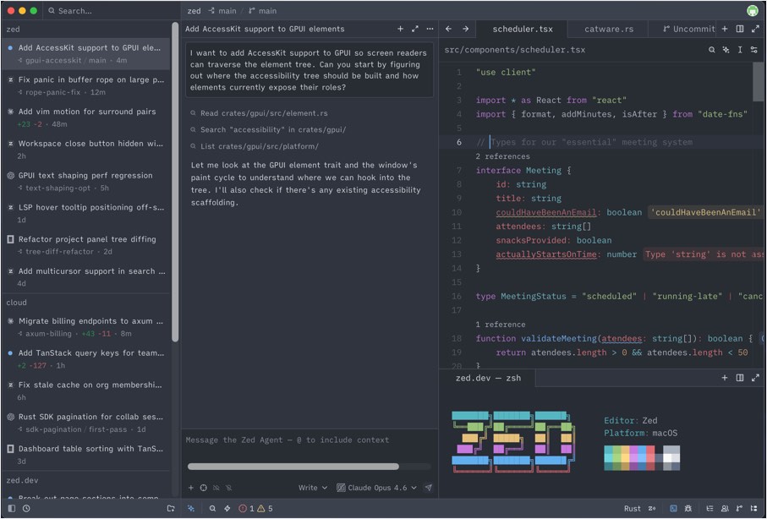Open the outline panel icon

[709, 508]
